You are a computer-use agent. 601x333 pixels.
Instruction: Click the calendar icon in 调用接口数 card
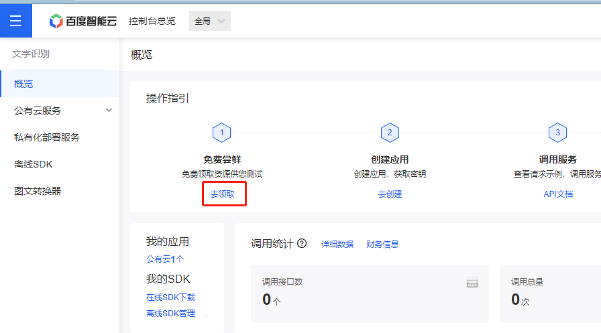(x=472, y=283)
